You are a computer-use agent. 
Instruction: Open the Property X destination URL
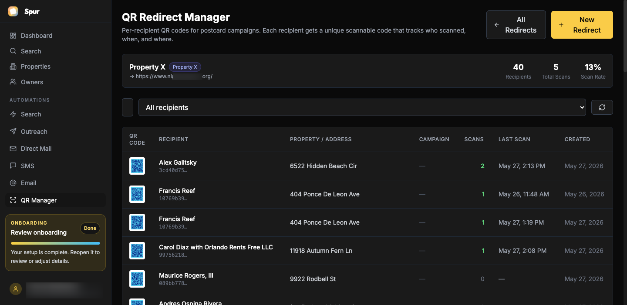(x=171, y=76)
